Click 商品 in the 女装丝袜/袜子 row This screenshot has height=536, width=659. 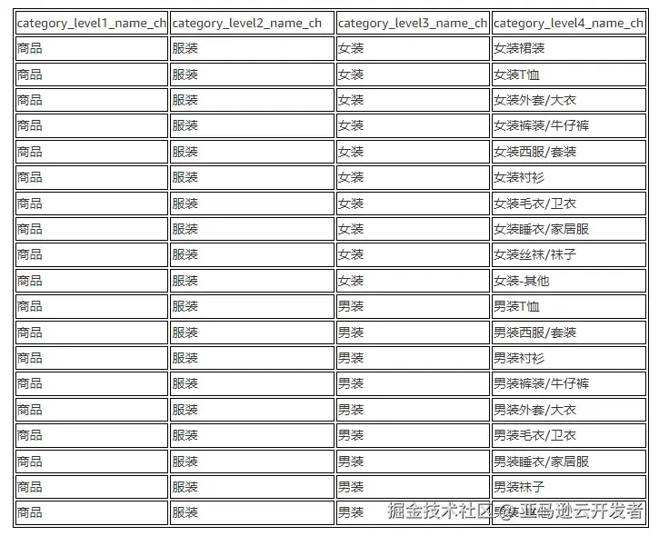pyautogui.click(x=92, y=254)
